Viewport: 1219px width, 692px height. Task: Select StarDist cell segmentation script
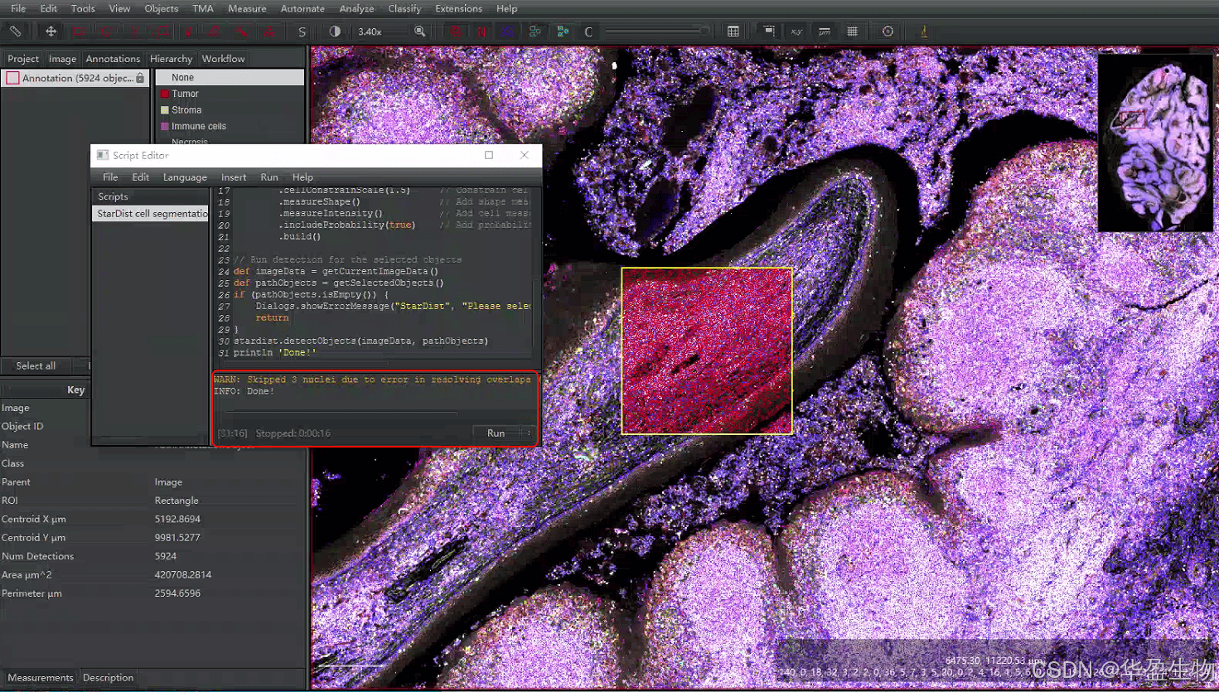[151, 214]
